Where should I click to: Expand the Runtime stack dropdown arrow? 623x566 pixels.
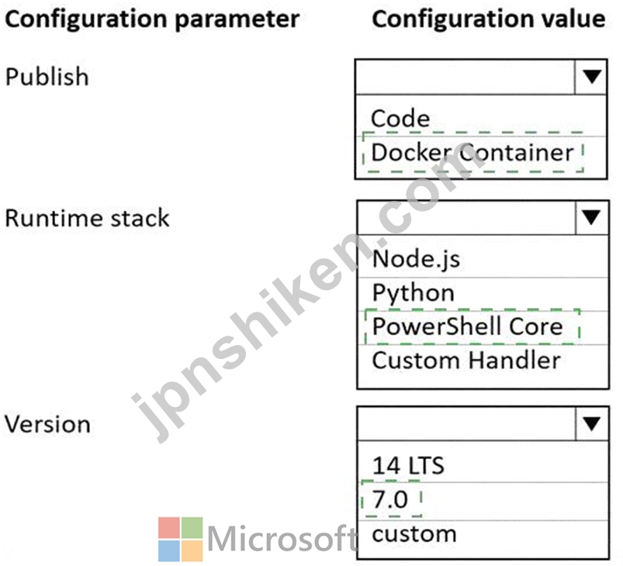pos(591,217)
